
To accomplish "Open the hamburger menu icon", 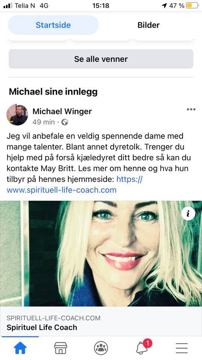I will click(182, 348).
